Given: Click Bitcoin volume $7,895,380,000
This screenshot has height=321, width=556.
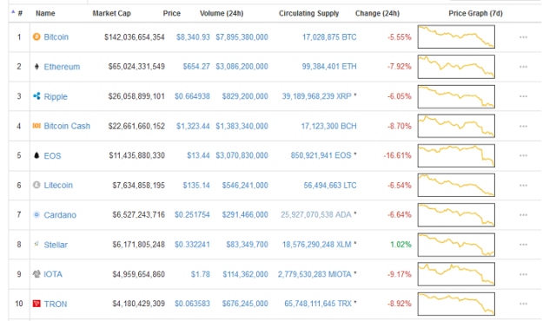Looking at the screenshot, I should [242, 37].
